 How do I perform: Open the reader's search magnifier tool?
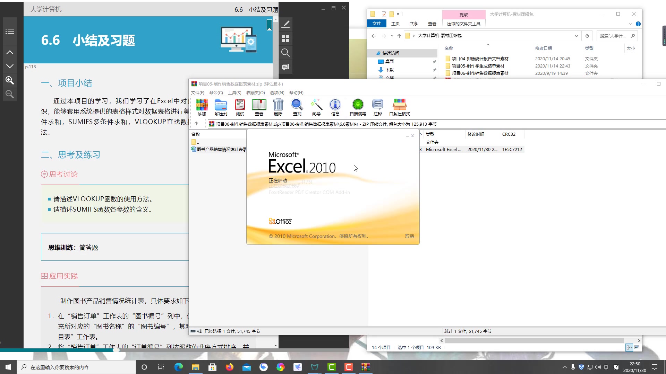285,53
